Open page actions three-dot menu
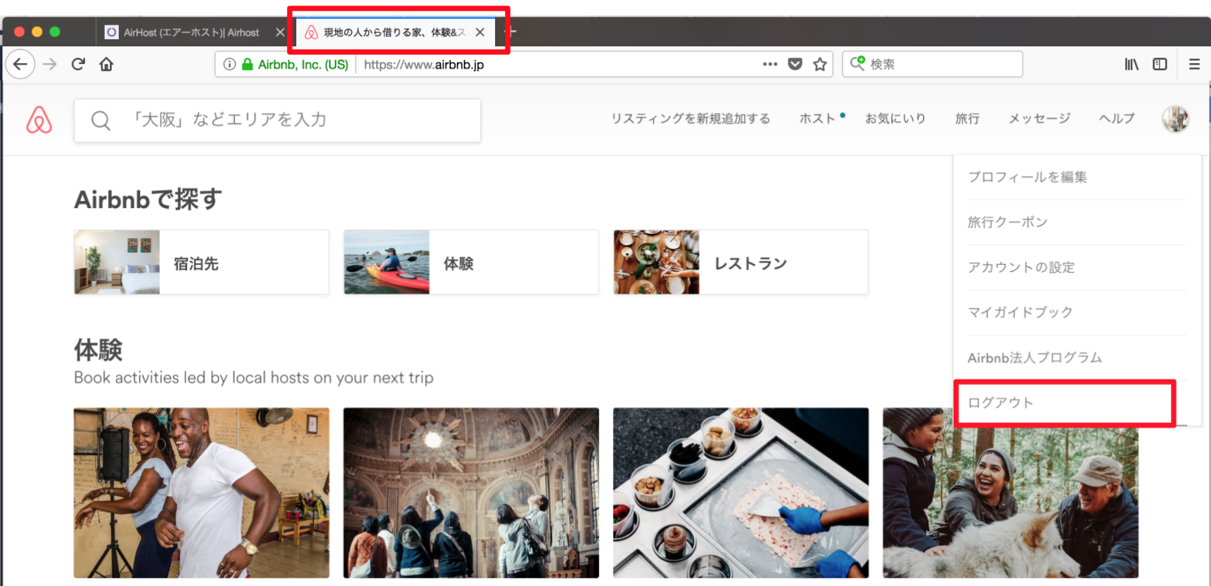Screen dimensions: 1211x586 click(x=770, y=64)
